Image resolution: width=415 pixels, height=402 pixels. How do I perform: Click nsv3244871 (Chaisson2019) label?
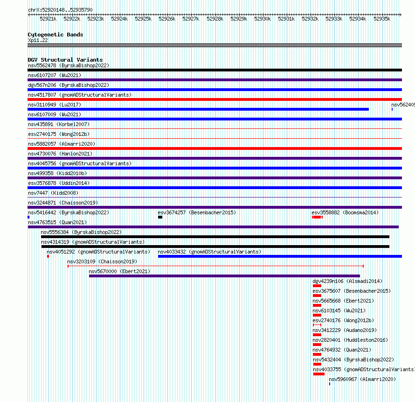coord(63,203)
